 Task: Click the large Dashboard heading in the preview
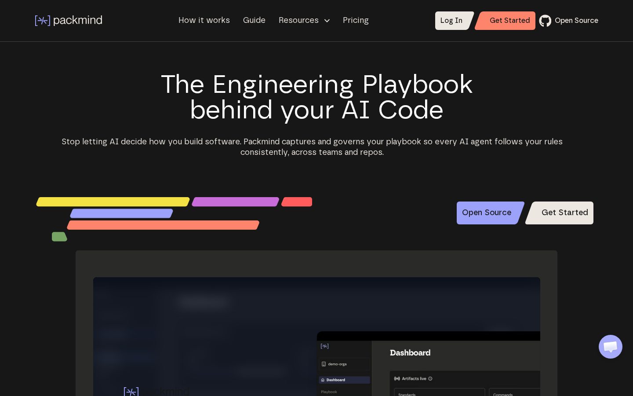tap(410, 353)
